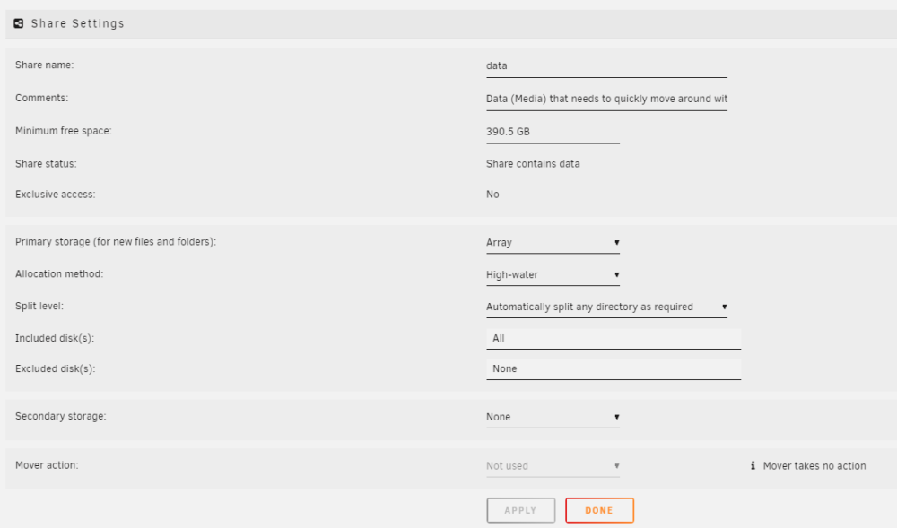Open the Primary storage dropdown showing Array
The width and height of the screenshot is (897, 528).
[553, 243]
